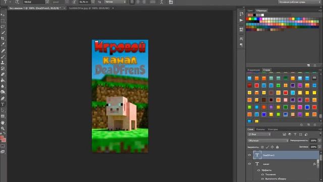Screen dimensions: 323x182
Task: Open the History panel icon in dock
Action: click(x=241, y=14)
